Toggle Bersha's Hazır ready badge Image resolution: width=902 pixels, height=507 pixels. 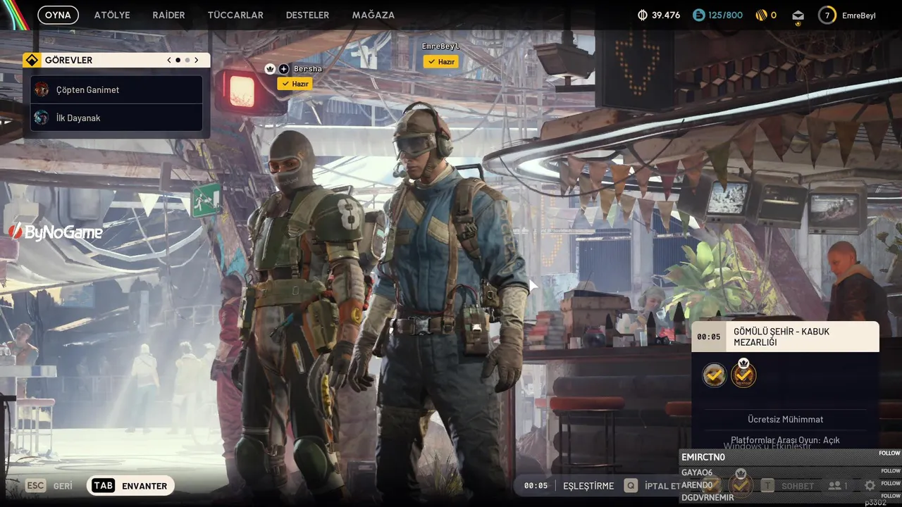[x=294, y=83]
